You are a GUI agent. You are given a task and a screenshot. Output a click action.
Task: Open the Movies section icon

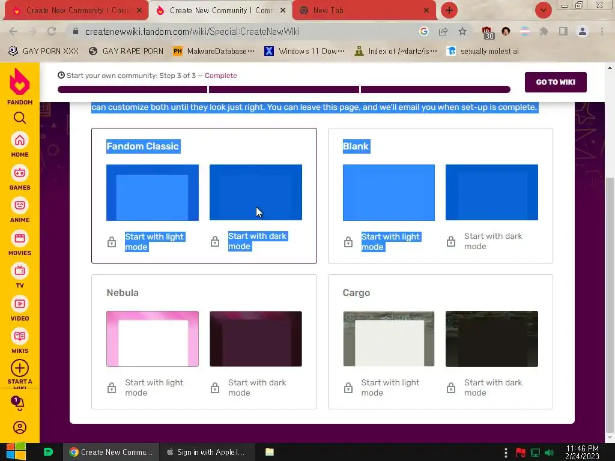tap(20, 238)
